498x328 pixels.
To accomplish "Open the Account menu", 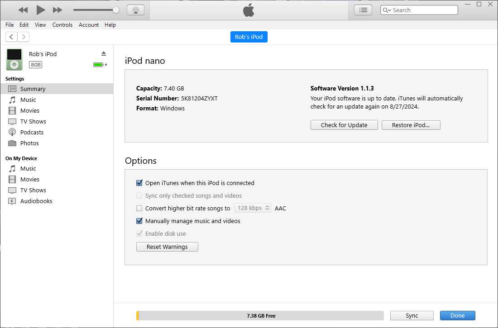I will [89, 25].
